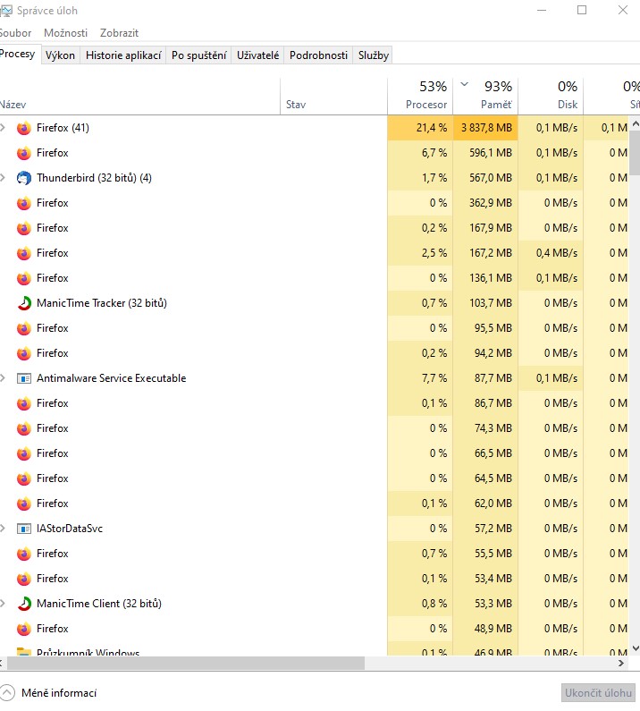Click the Firefox icon in the 62,0 MB row

coord(24,504)
